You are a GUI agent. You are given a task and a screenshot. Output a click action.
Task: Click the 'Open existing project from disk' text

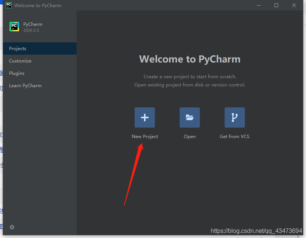[x=190, y=85]
